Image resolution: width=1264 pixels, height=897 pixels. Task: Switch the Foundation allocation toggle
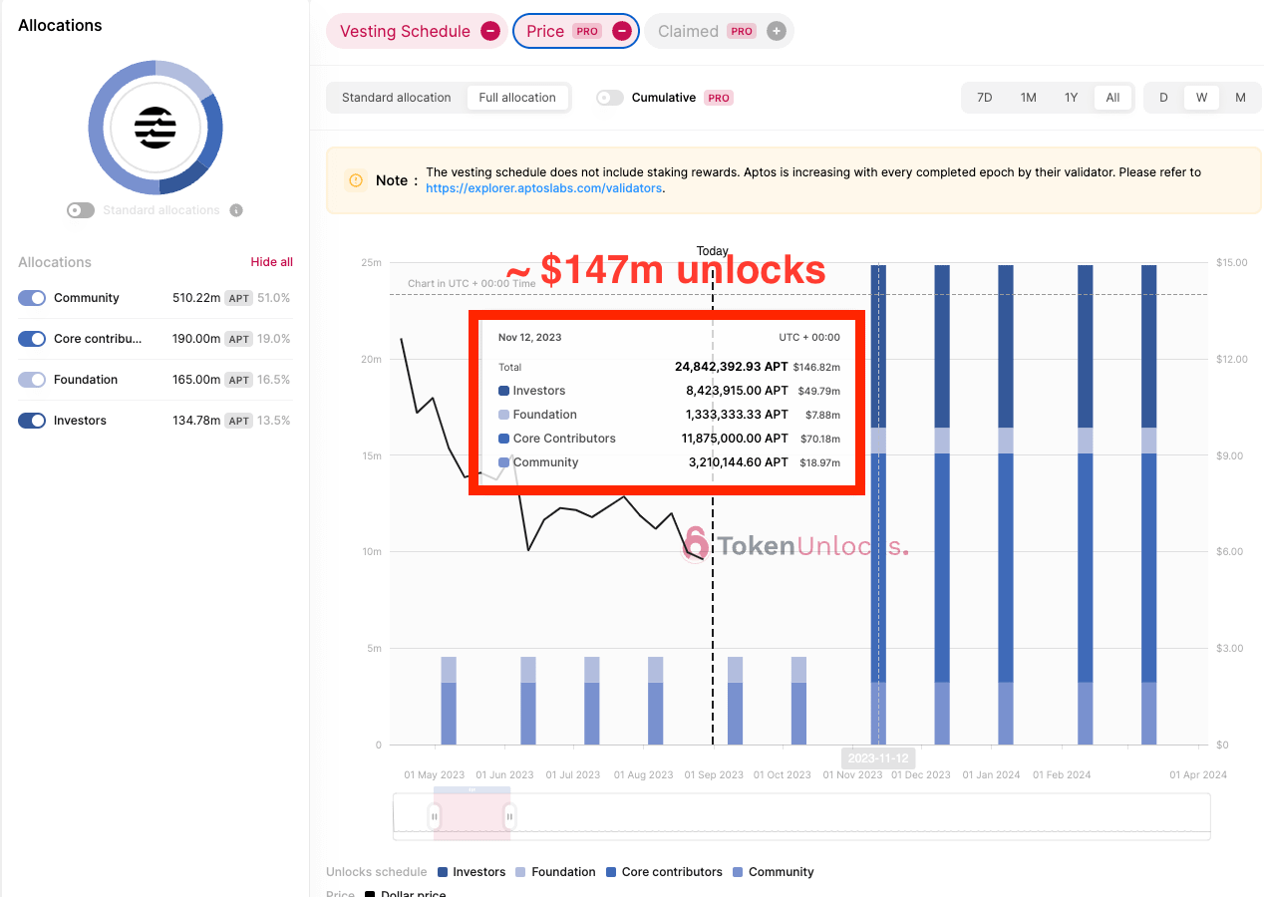click(x=32, y=380)
